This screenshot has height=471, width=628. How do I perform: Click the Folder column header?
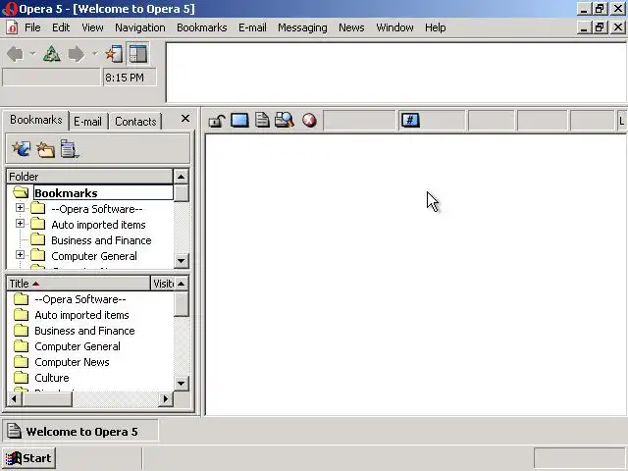coord(89,177)
